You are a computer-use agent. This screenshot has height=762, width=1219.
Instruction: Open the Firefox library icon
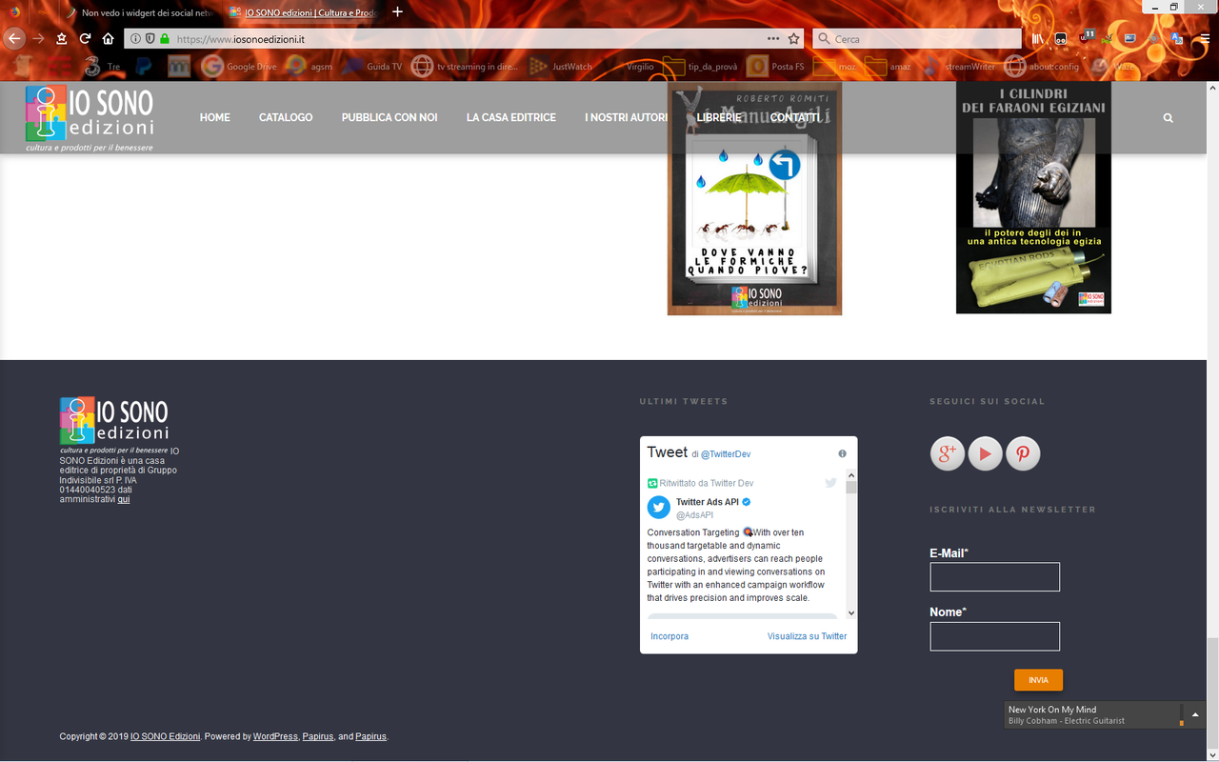tap(1038, 39)
